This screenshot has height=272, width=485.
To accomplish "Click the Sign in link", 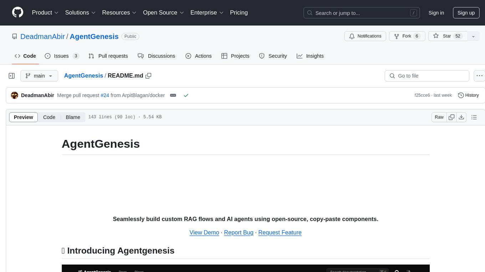I will [x=436, y=13].
